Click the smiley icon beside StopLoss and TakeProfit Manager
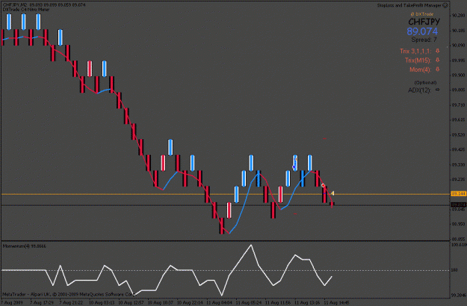The width and height of the screenshot is (467, 306). (x=445, y=5)
